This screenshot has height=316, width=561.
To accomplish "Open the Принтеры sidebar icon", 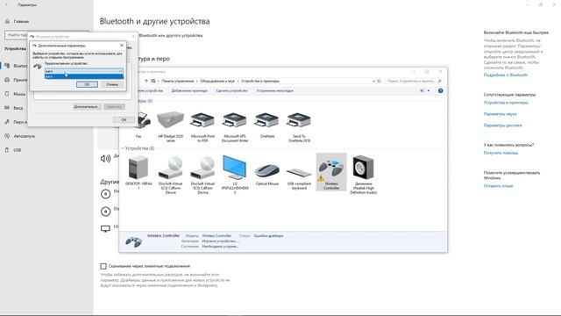I will click(x=7, y=80).
